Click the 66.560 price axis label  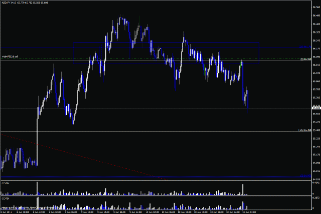tap(316, 7)
